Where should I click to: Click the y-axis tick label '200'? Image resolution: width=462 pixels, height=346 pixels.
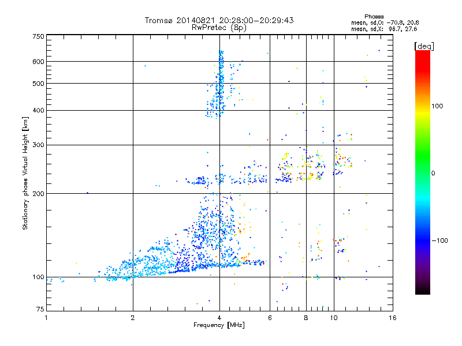pyautogui.click(x=39, y=194)
